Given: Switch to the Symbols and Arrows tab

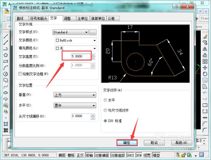Looking at the screenshot, I should [39, 18].
